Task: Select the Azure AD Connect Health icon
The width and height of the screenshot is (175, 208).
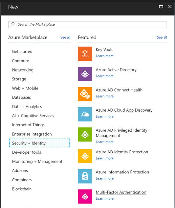Action: (x=85, y=94)
